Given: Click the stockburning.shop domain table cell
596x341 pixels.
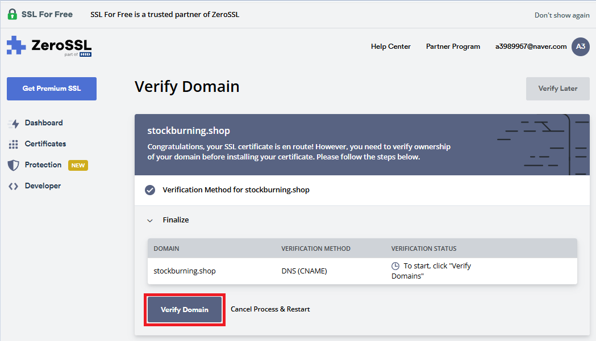Looking at the screenshot, I should click(184, 271).
